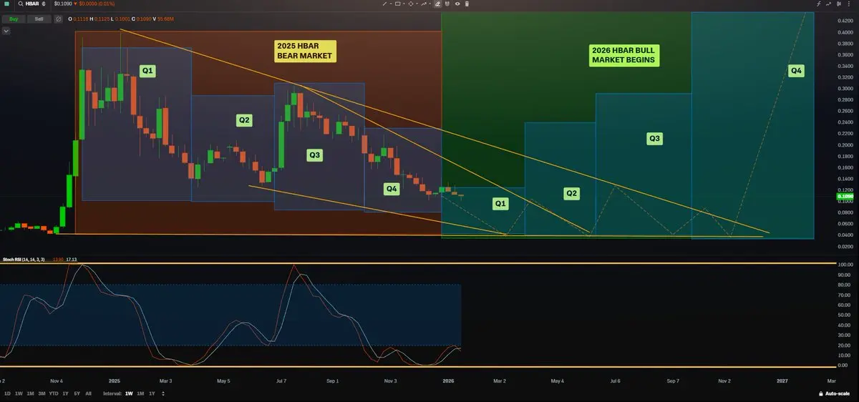Click the 100.00 Stoch RSI axis label
The width and height of the screenshot is (859, 402).
point(845,265)
